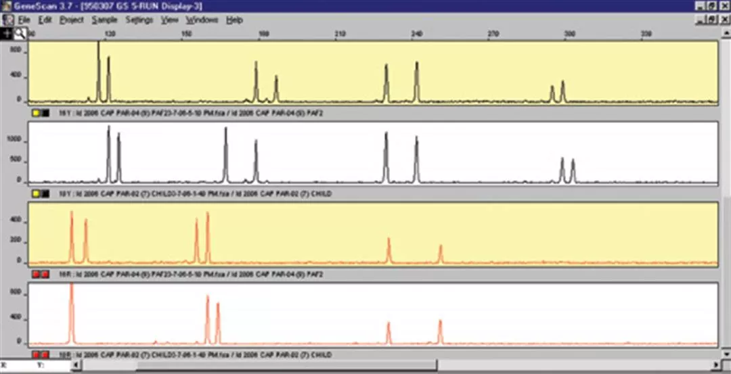Click black swatch of the yellow CHILD panel
The image size is (731, 374).
click(x=45, y=193)
